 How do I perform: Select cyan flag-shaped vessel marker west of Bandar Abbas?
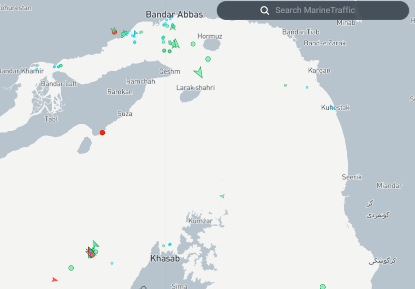pos(135,33)
